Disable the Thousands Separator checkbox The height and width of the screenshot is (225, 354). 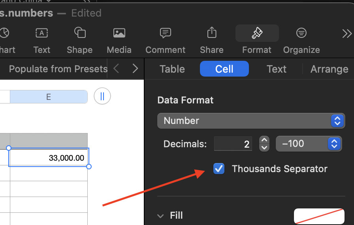point(219,169)
